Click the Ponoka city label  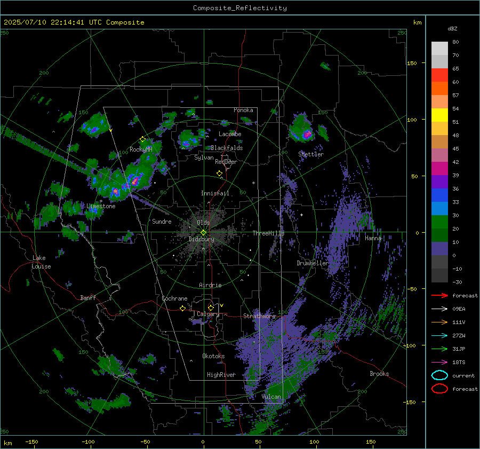click(243, 110)
